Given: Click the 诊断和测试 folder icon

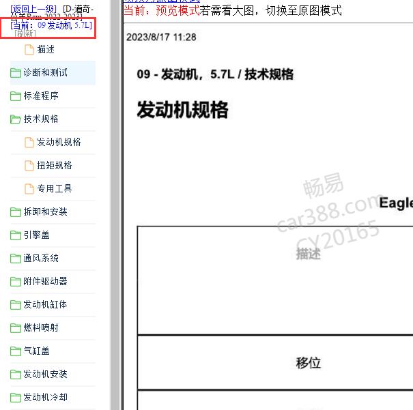Looking at the screenshot, I should [16, 73].
